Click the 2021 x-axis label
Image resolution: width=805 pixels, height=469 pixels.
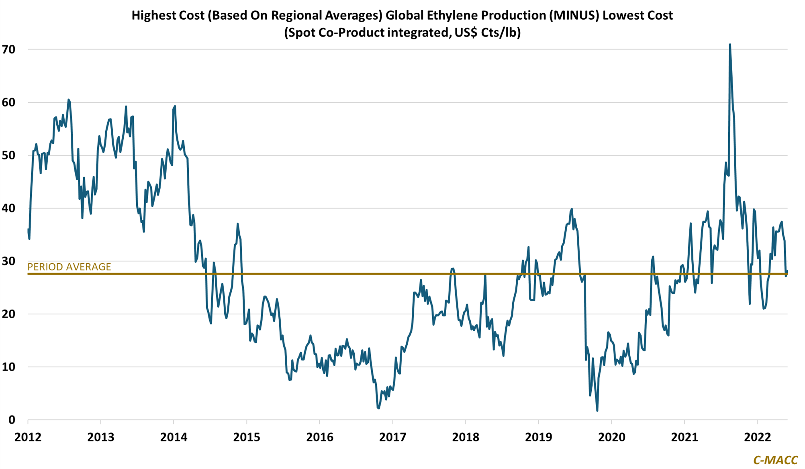(684, 437)
